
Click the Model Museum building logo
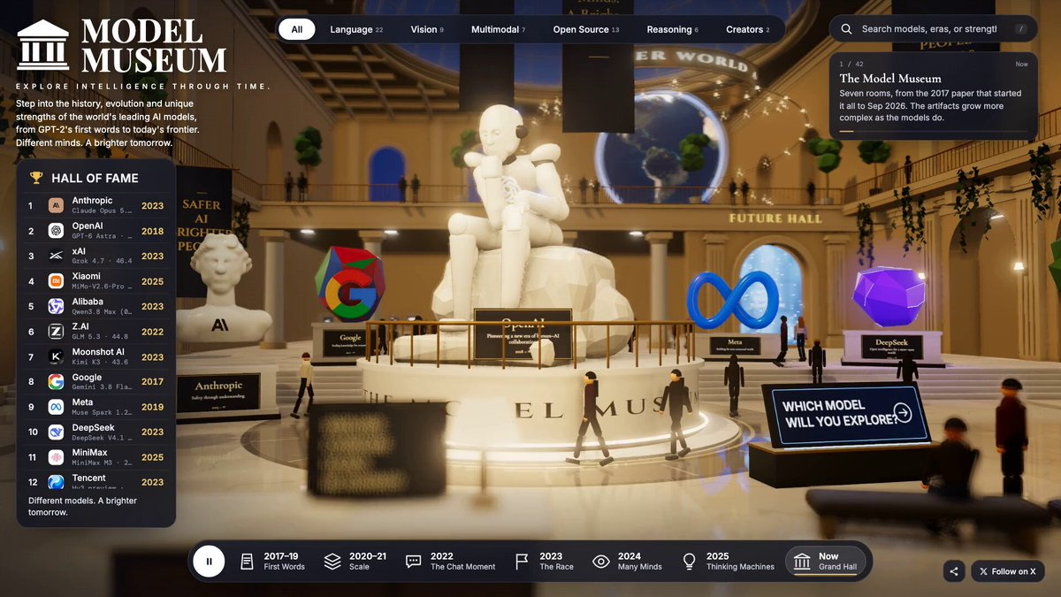click(x=42, y=47)
